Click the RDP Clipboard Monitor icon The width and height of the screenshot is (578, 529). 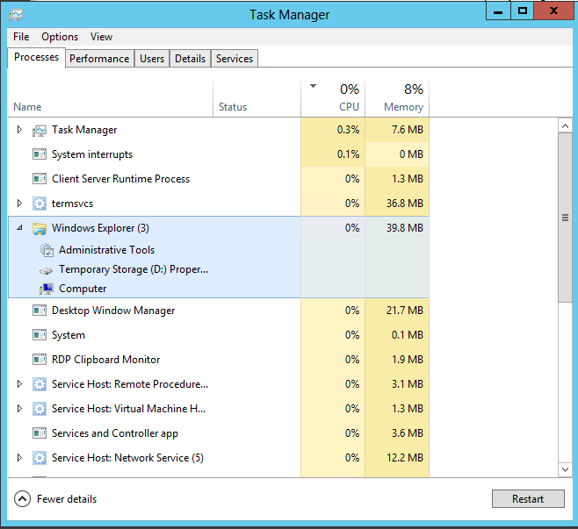(39, 360)
